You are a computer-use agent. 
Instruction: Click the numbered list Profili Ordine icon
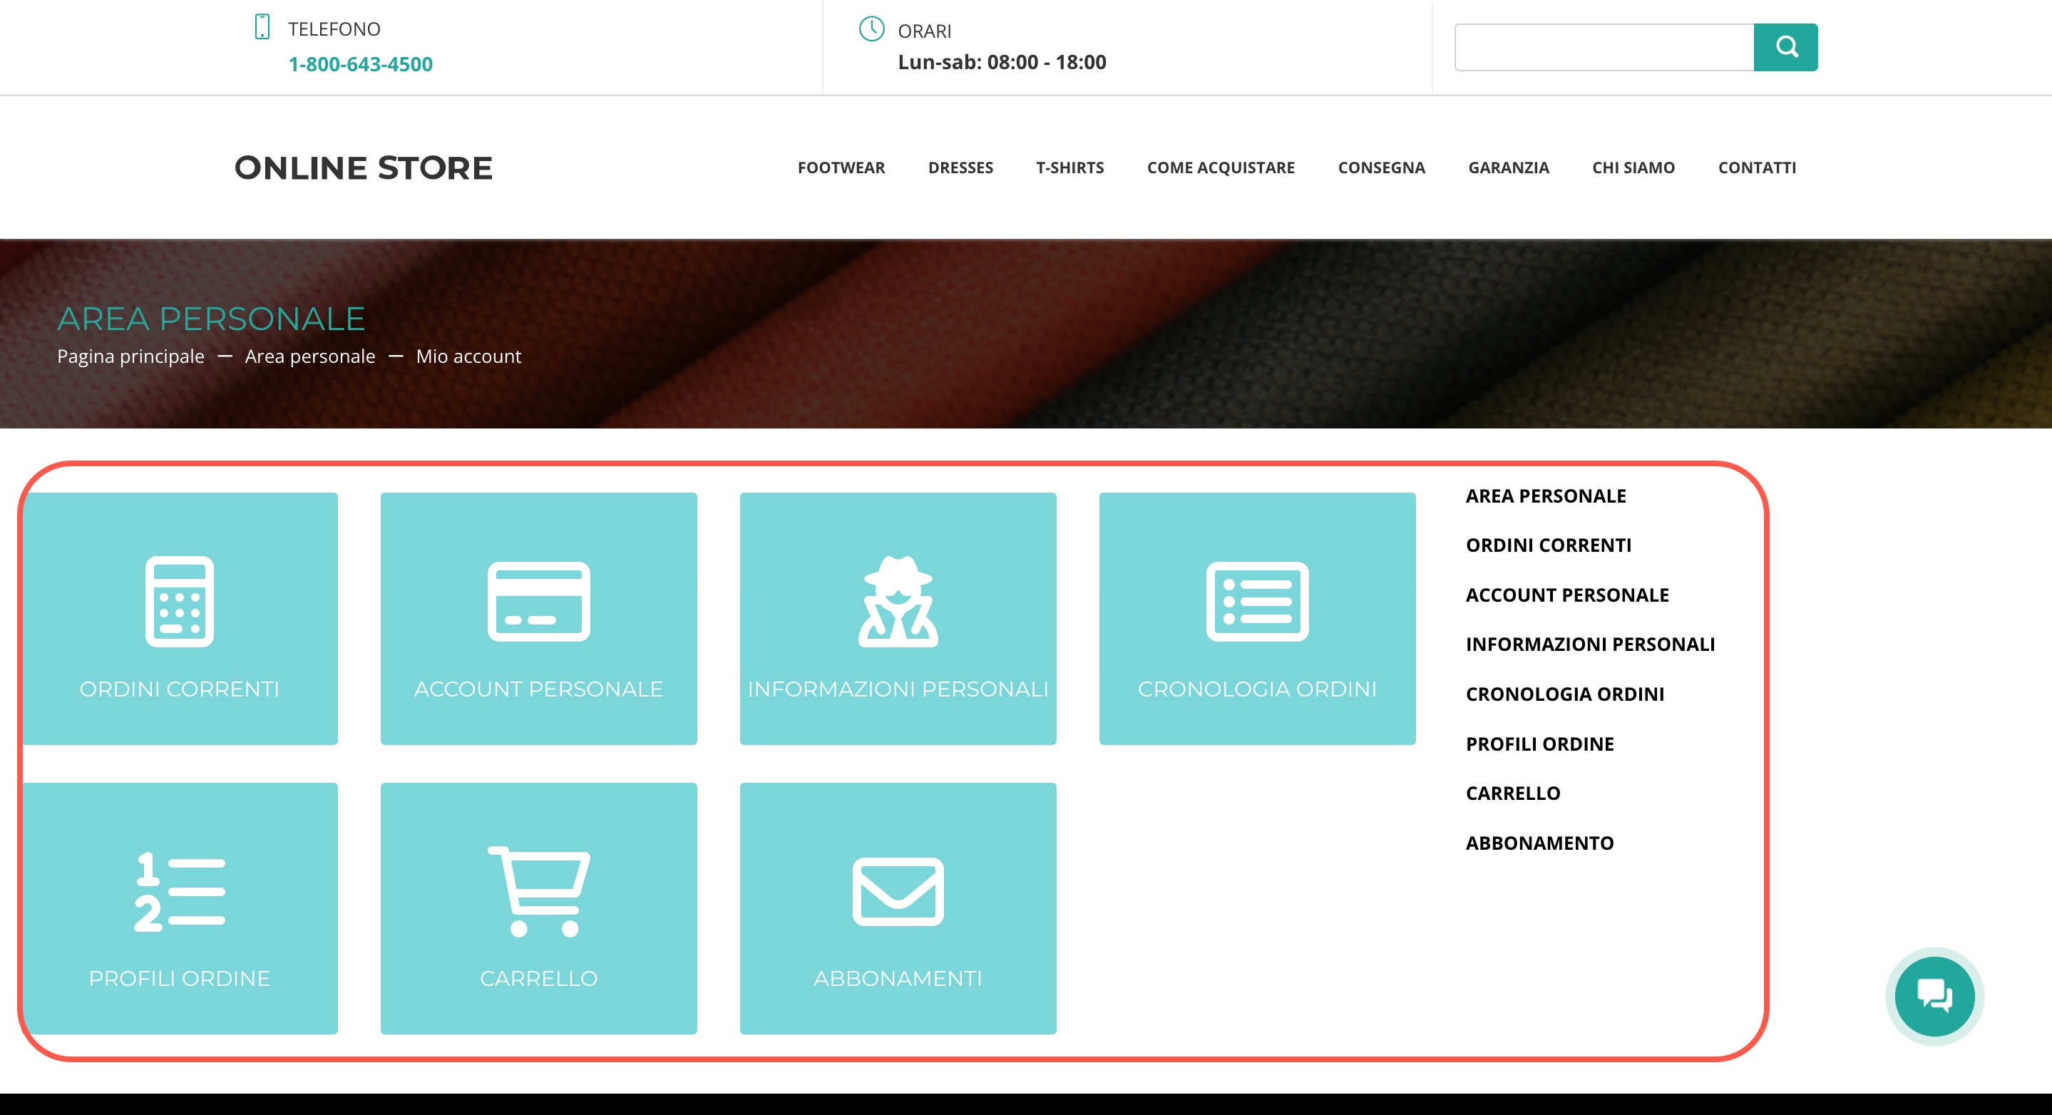179,891
